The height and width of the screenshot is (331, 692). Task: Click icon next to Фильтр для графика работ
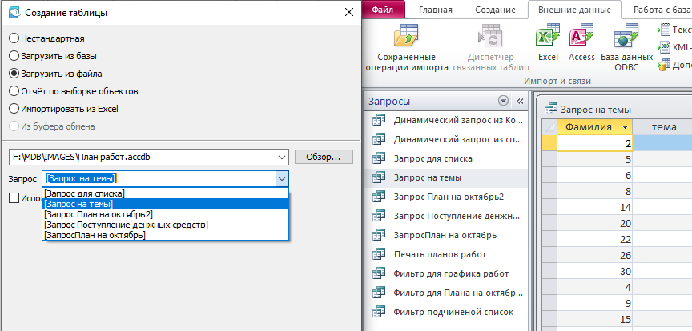click(379, 273)
